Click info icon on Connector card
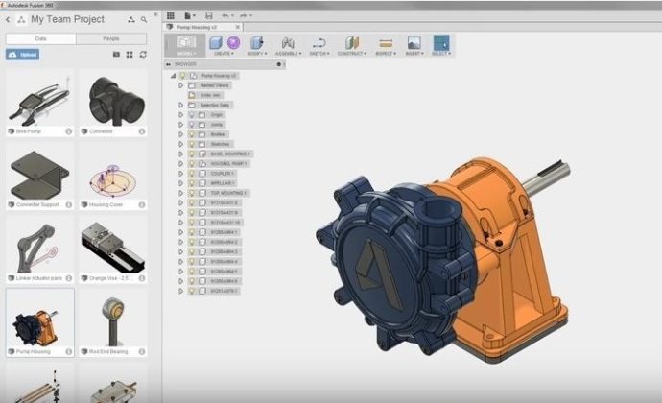 tap(142, 131)
